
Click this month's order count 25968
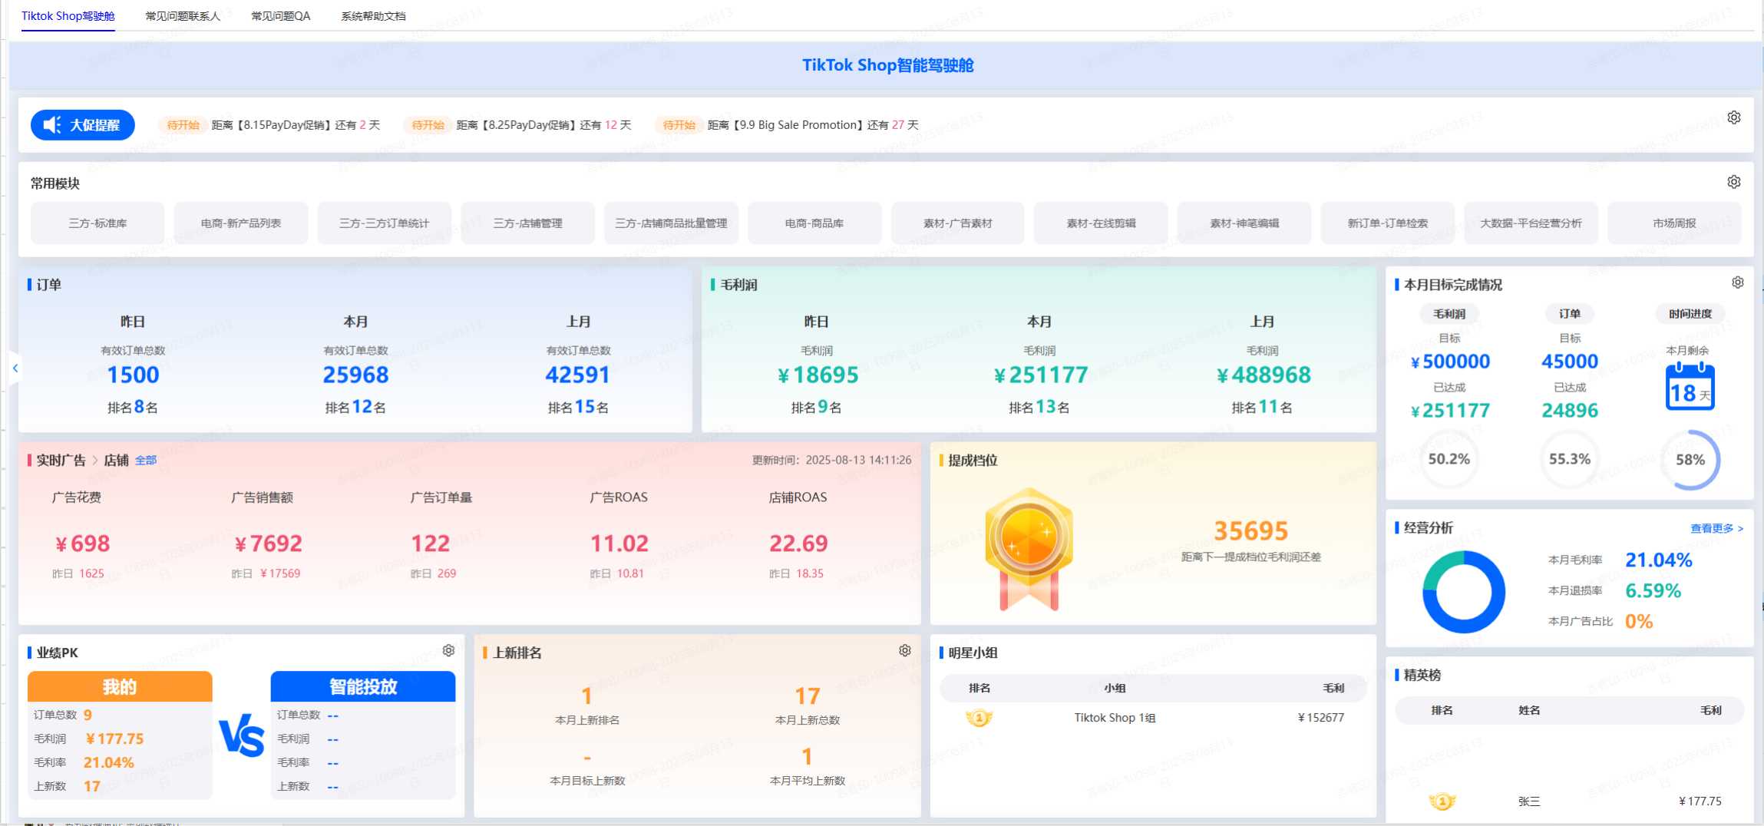355,375
